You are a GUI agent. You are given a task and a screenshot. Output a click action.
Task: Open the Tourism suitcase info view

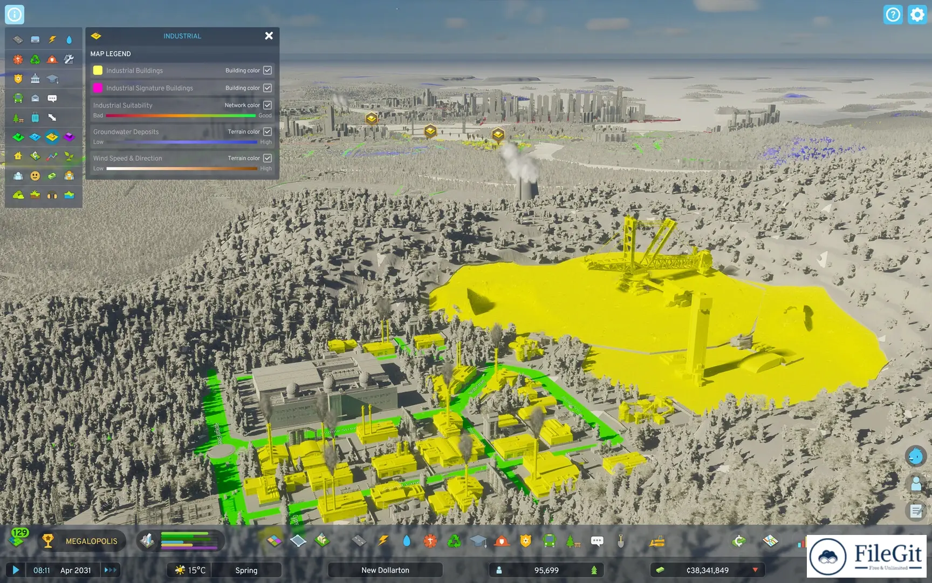click(35, 118)
